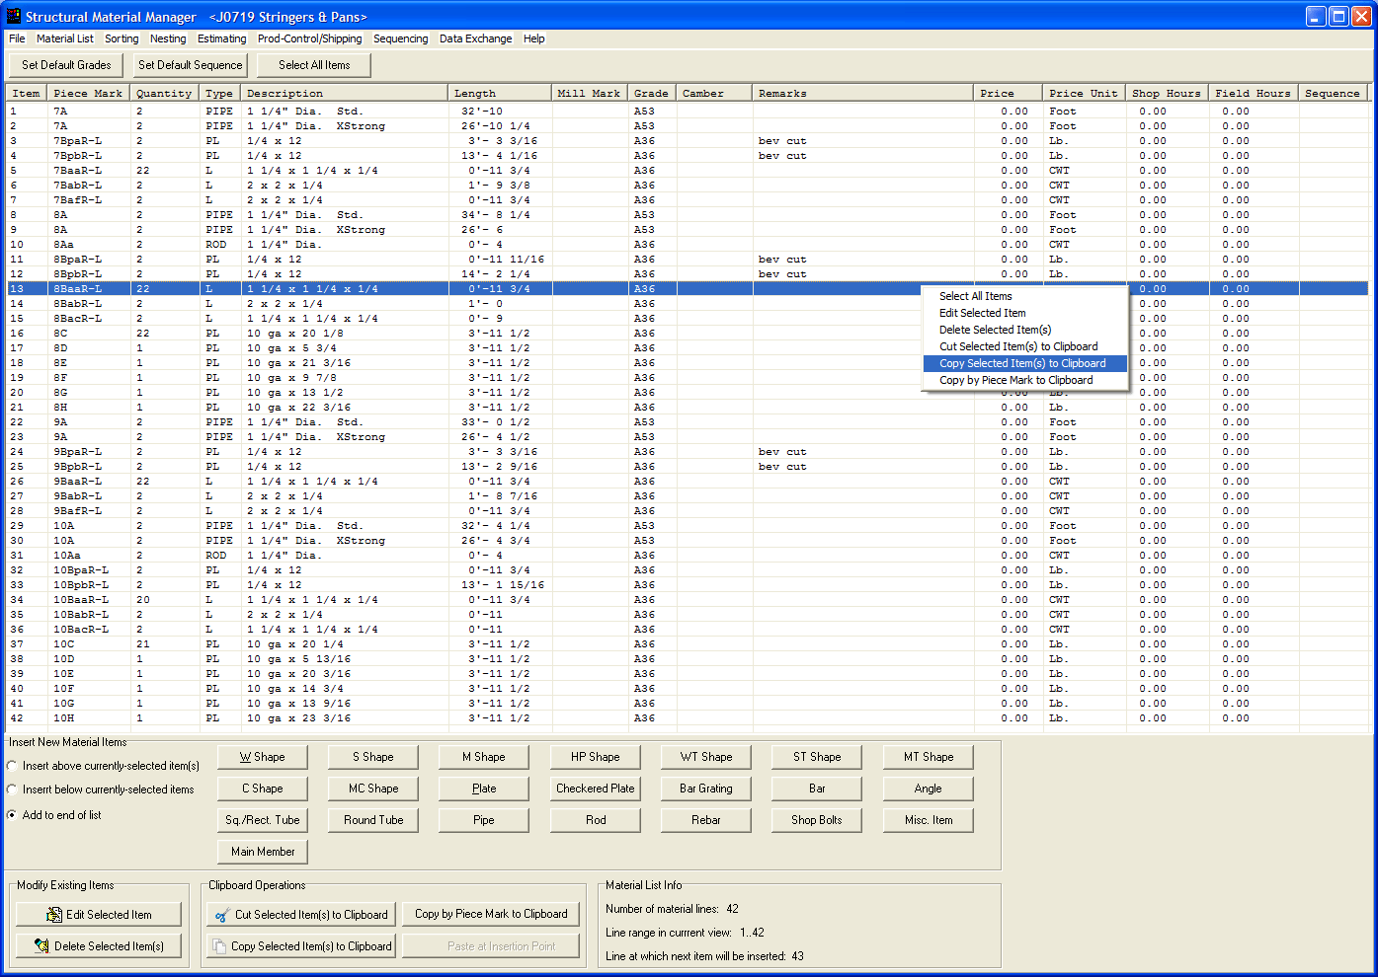Click the Pipe button
1378x977 pixels.
point(484,820)
